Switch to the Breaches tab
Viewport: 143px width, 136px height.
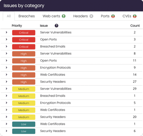click(x=27, y=16)
